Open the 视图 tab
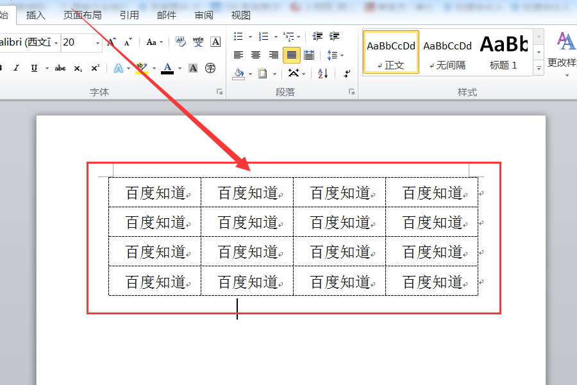Viewport: 577px width, 385px height. pos(240,15)
